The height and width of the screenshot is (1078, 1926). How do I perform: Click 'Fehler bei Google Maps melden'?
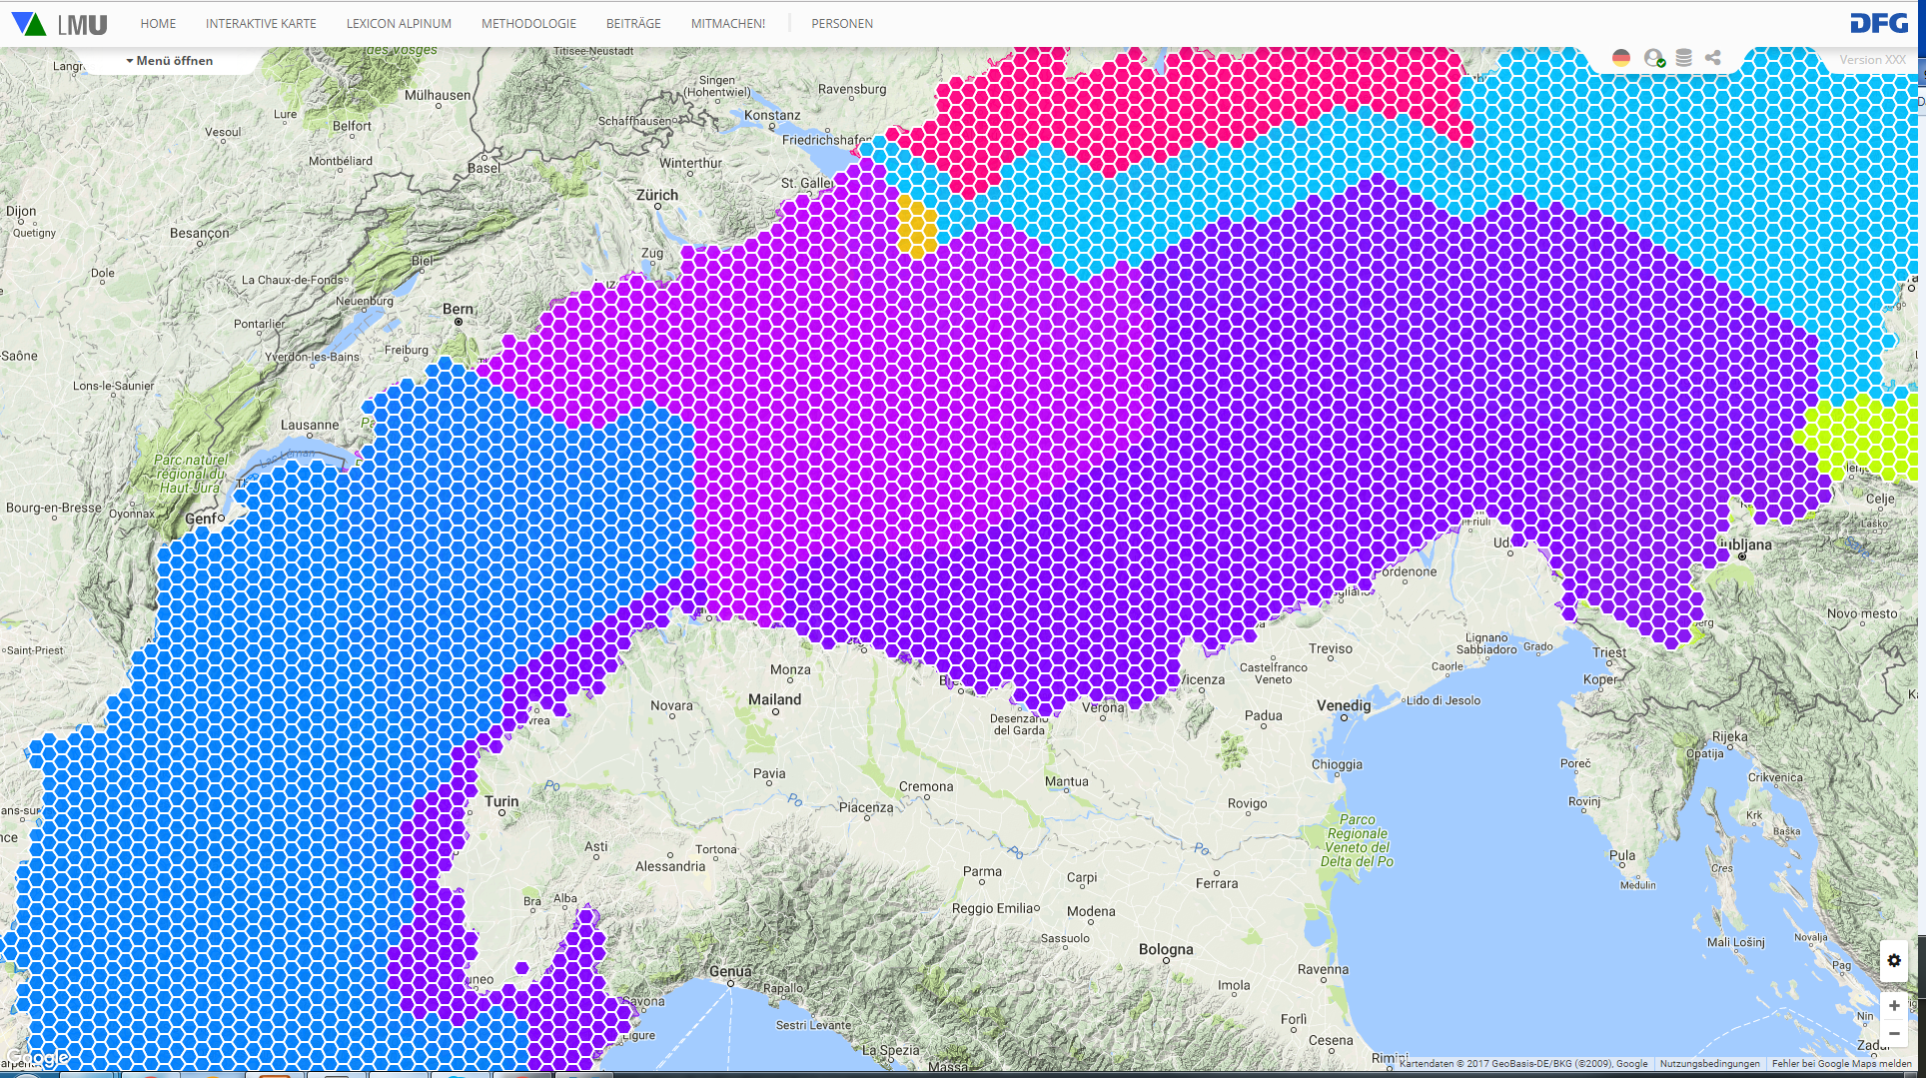[1841, 1064]
